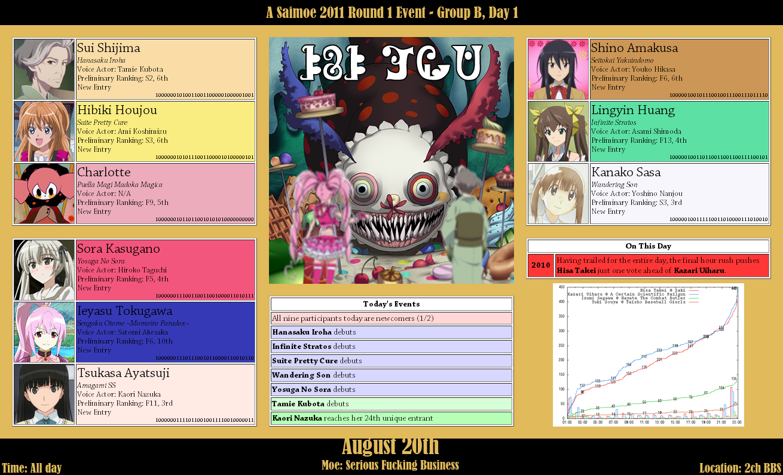Click the 2010 vote count line graph

(x=649, y=354)
